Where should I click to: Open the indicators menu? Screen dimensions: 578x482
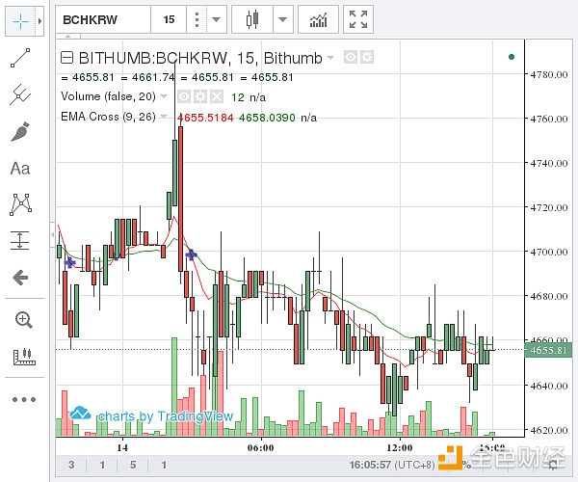pos(318,19)
